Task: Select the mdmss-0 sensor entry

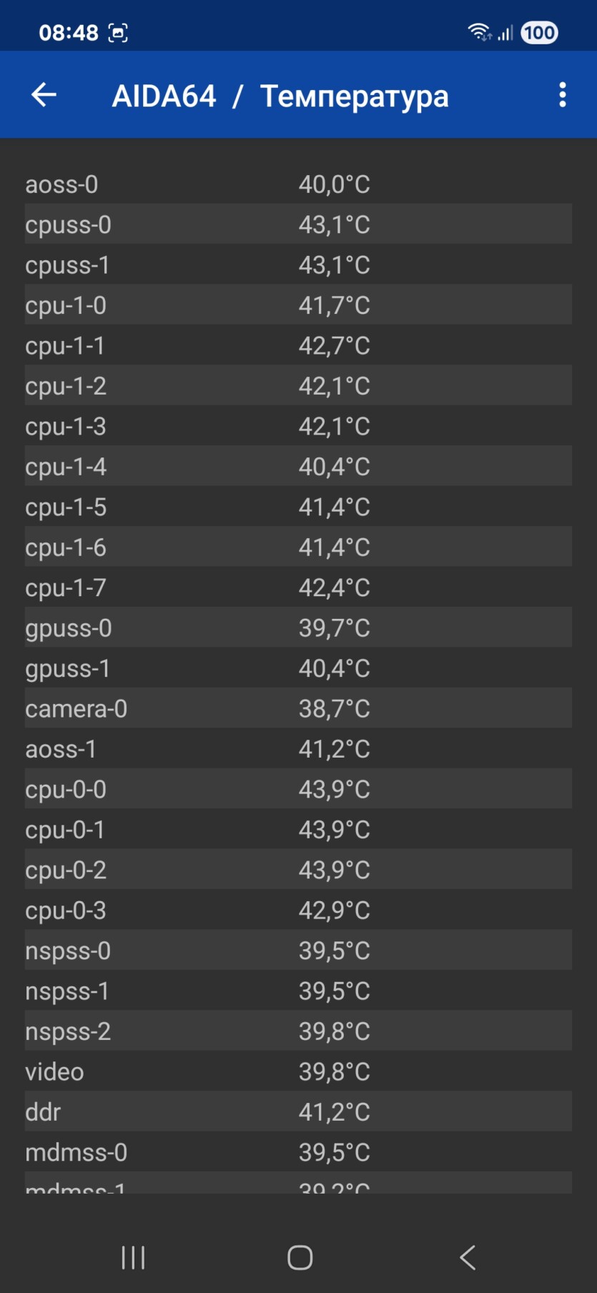Action: pos(298,1151)
